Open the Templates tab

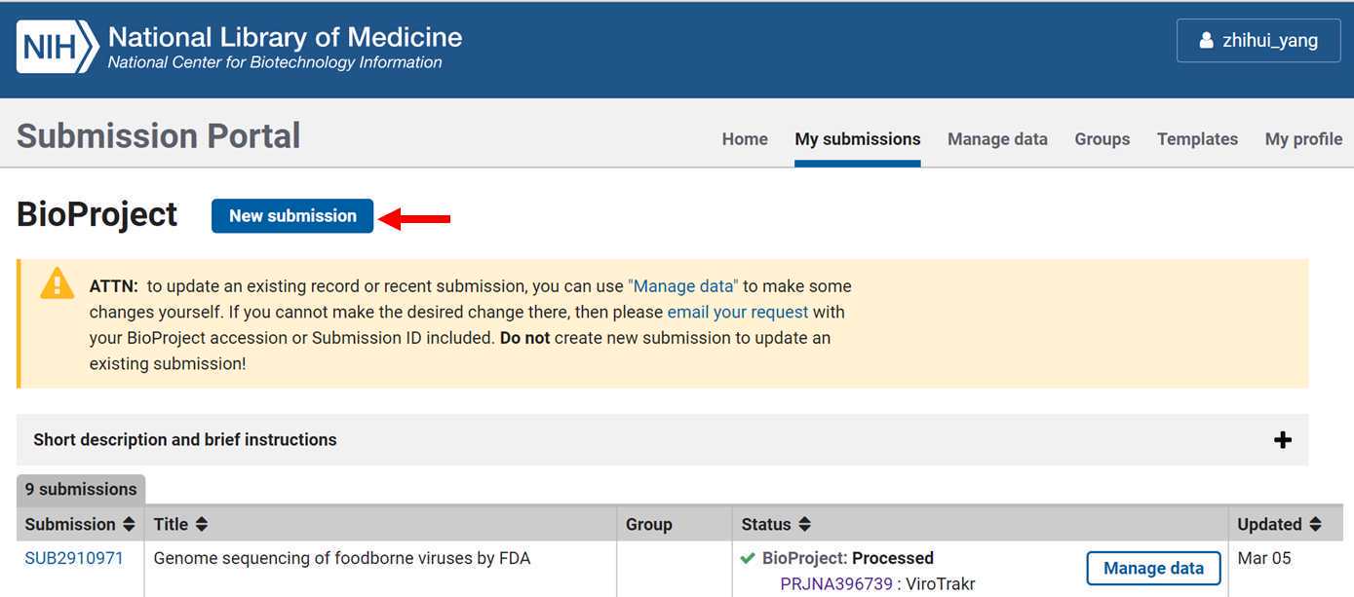pyautogui.click(x=1197, y=139)
